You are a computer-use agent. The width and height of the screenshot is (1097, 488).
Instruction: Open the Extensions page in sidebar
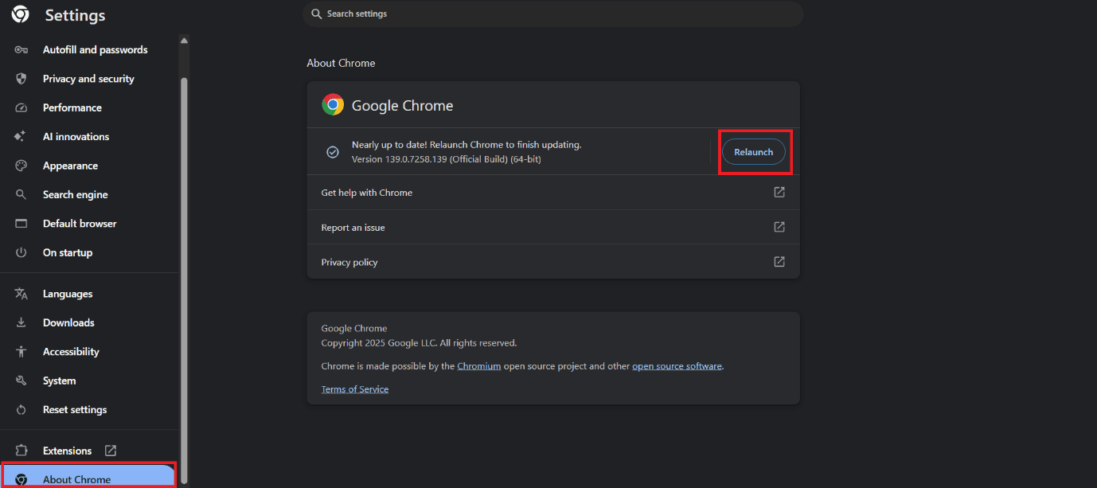(x=68, y=451)
